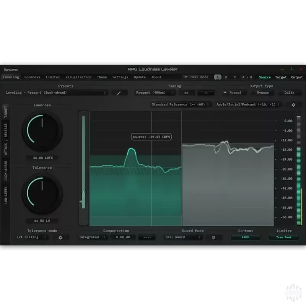Open the Tail Guard mode dropdown
Screen dimensions: 306x306
[x=182, y=237]
